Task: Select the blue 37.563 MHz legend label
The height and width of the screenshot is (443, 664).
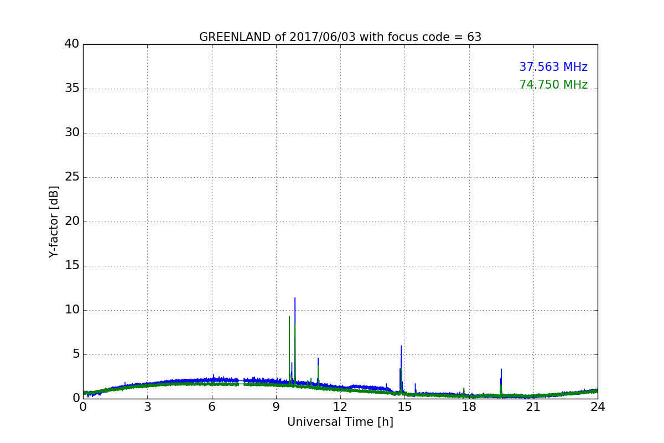Action: tap(553, 67)
